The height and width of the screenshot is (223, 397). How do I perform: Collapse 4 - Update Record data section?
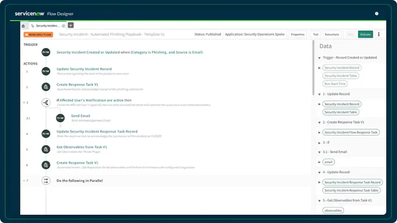pos(319,173)
